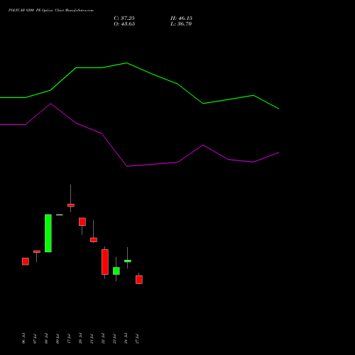Click the high value H: 46.15
The image size is (355, 355).
click(x=181, y=18)
